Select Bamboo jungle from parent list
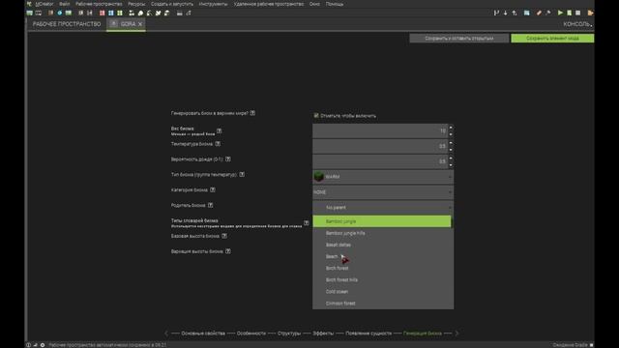The height and width of the screenshot is (348, 619). (x=382, y=221)
